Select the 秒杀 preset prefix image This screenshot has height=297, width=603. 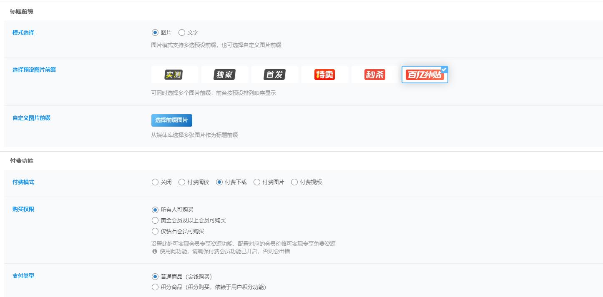[374, 75]
